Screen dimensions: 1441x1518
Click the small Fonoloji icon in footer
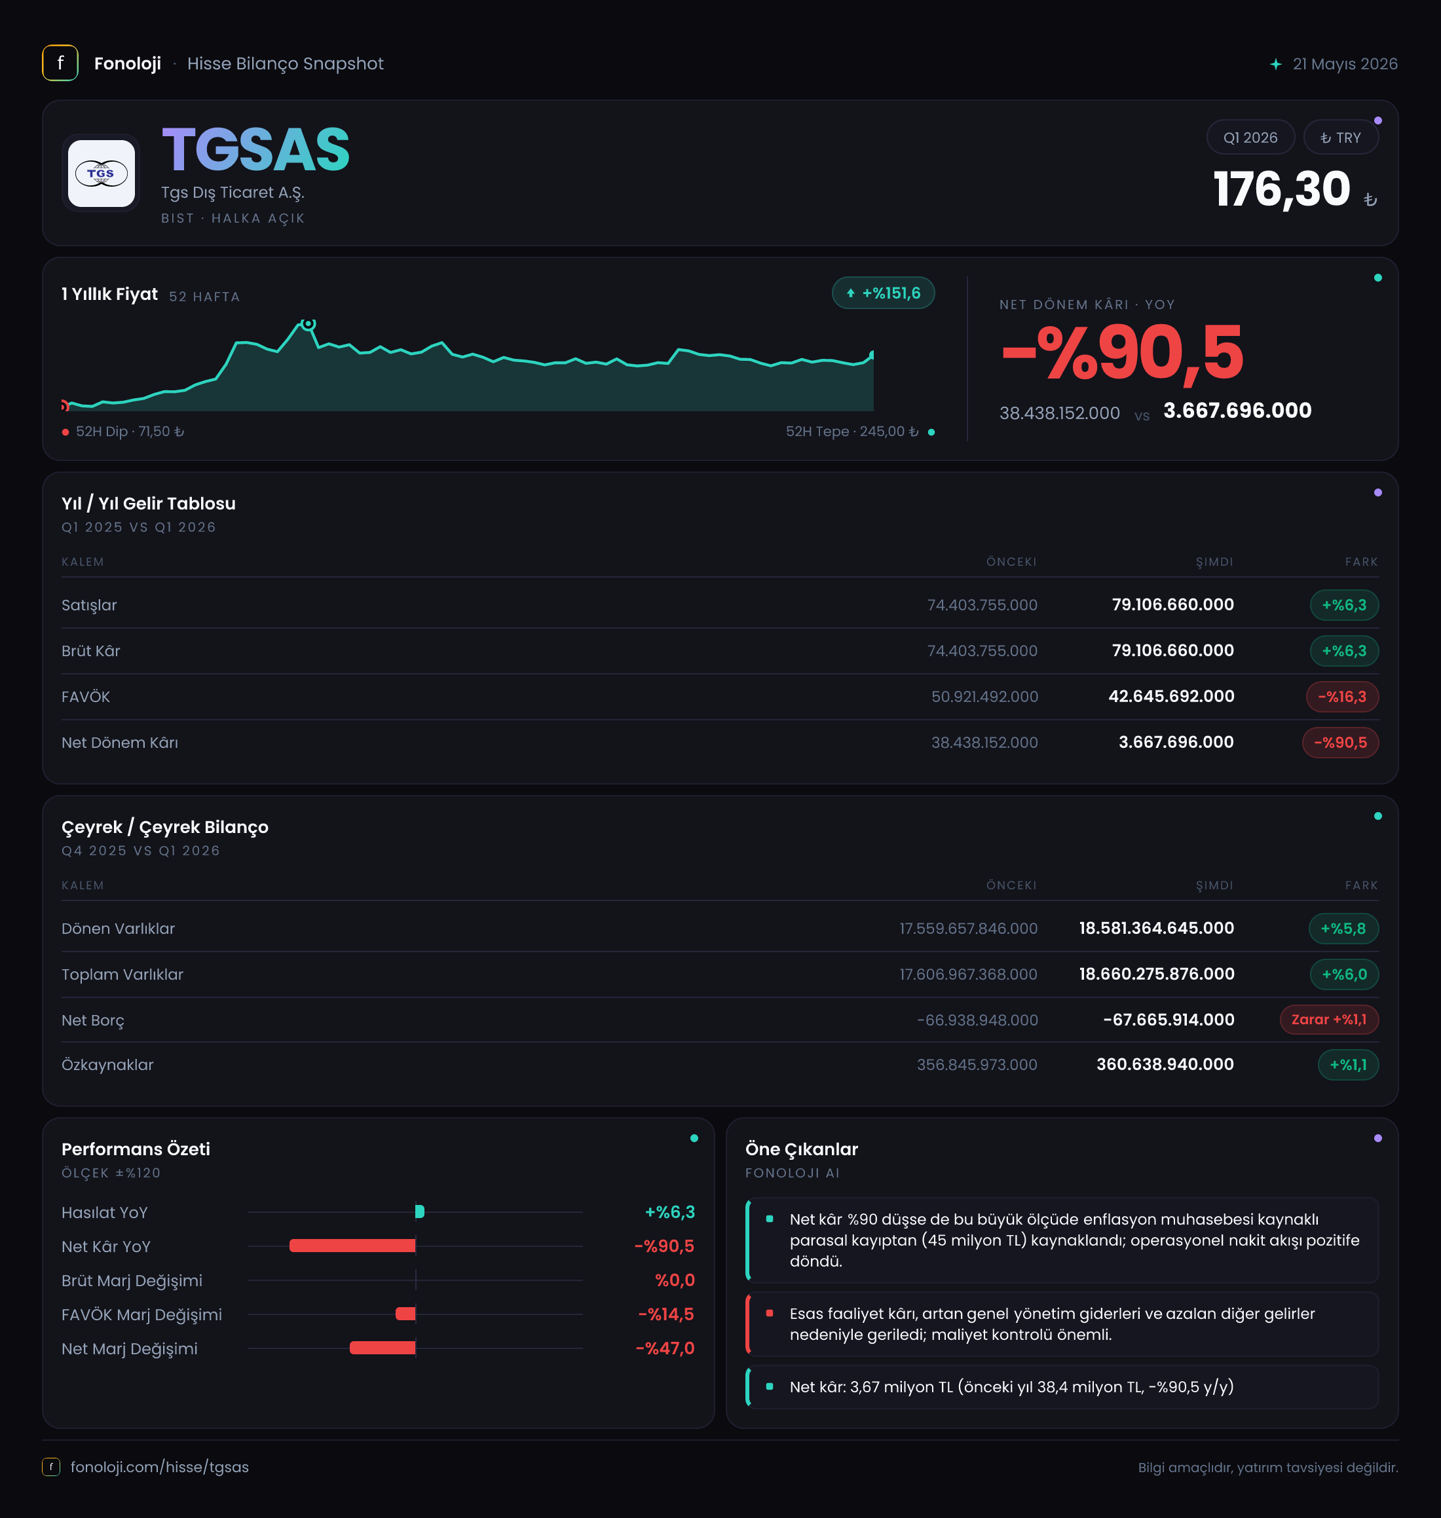50,1466
